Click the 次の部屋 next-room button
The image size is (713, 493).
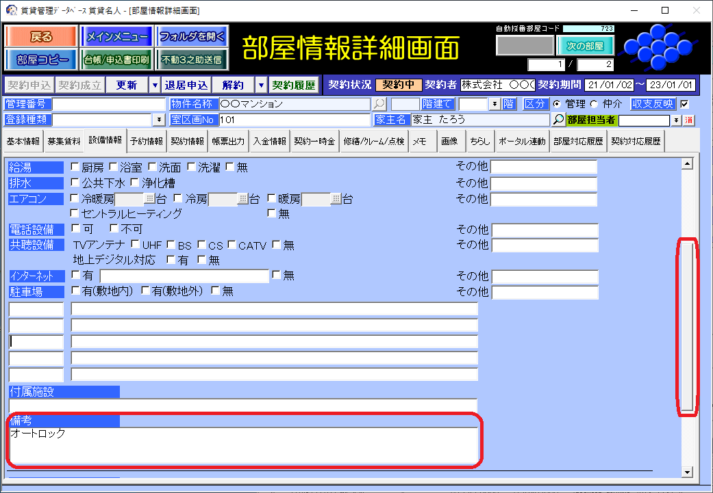[x=585, y=46]
